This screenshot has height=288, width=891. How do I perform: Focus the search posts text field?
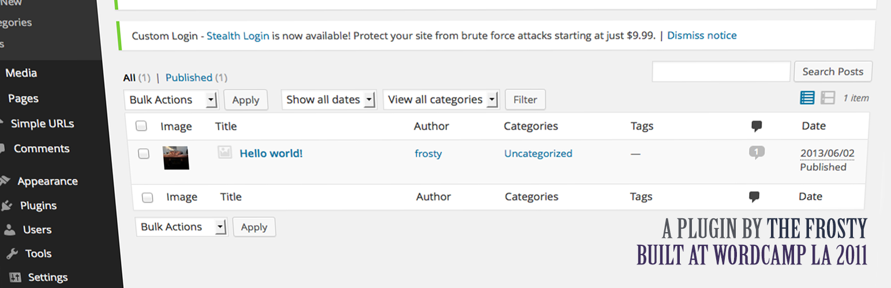pyautogui.click(x=721, y=72)
